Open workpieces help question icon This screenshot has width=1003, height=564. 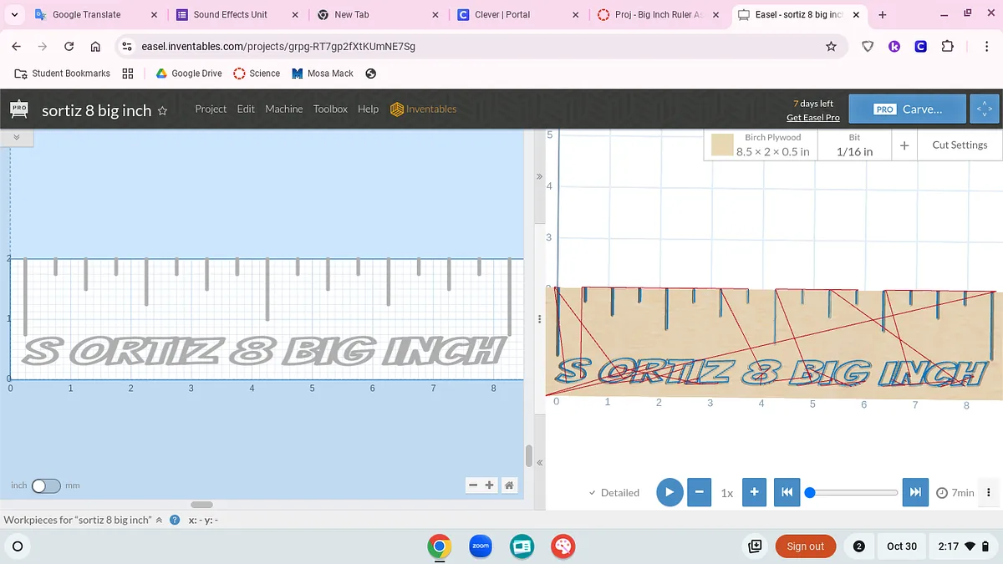(175, 520)
